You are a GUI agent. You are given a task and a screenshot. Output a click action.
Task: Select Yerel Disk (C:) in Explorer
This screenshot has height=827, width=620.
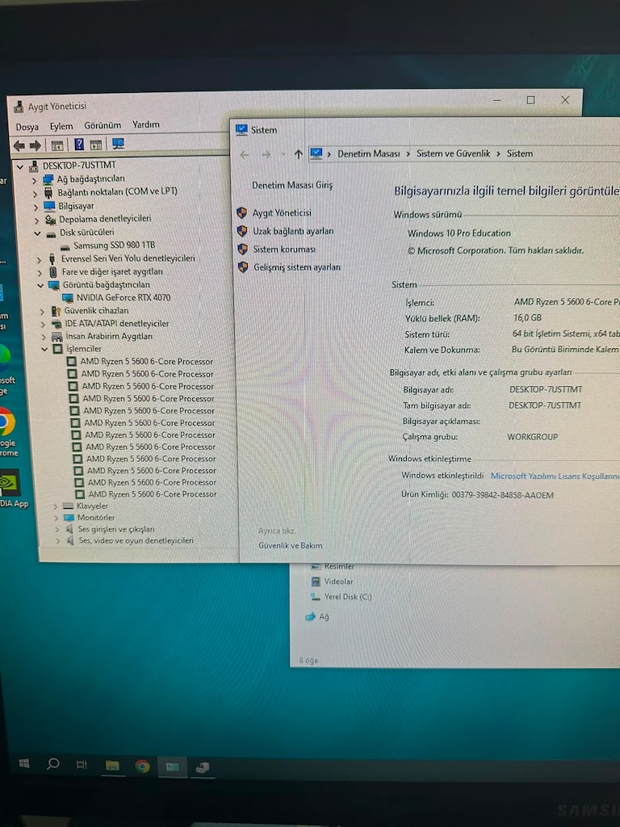(348, 597)
